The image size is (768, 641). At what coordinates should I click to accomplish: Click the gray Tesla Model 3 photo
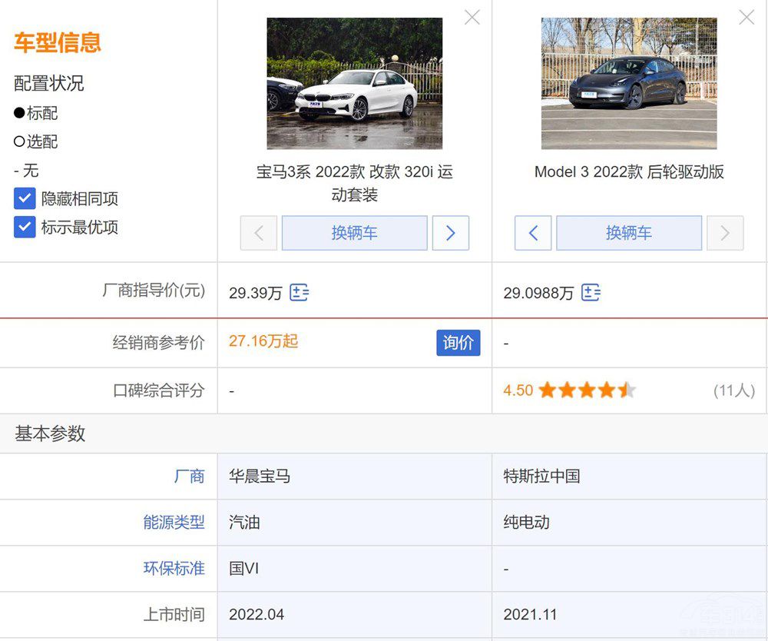[628, 83]
